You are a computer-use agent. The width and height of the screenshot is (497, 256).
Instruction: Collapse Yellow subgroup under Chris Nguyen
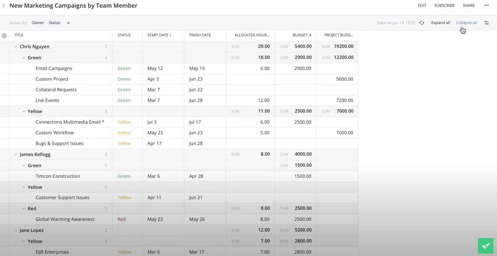click(x=24, y=112)
